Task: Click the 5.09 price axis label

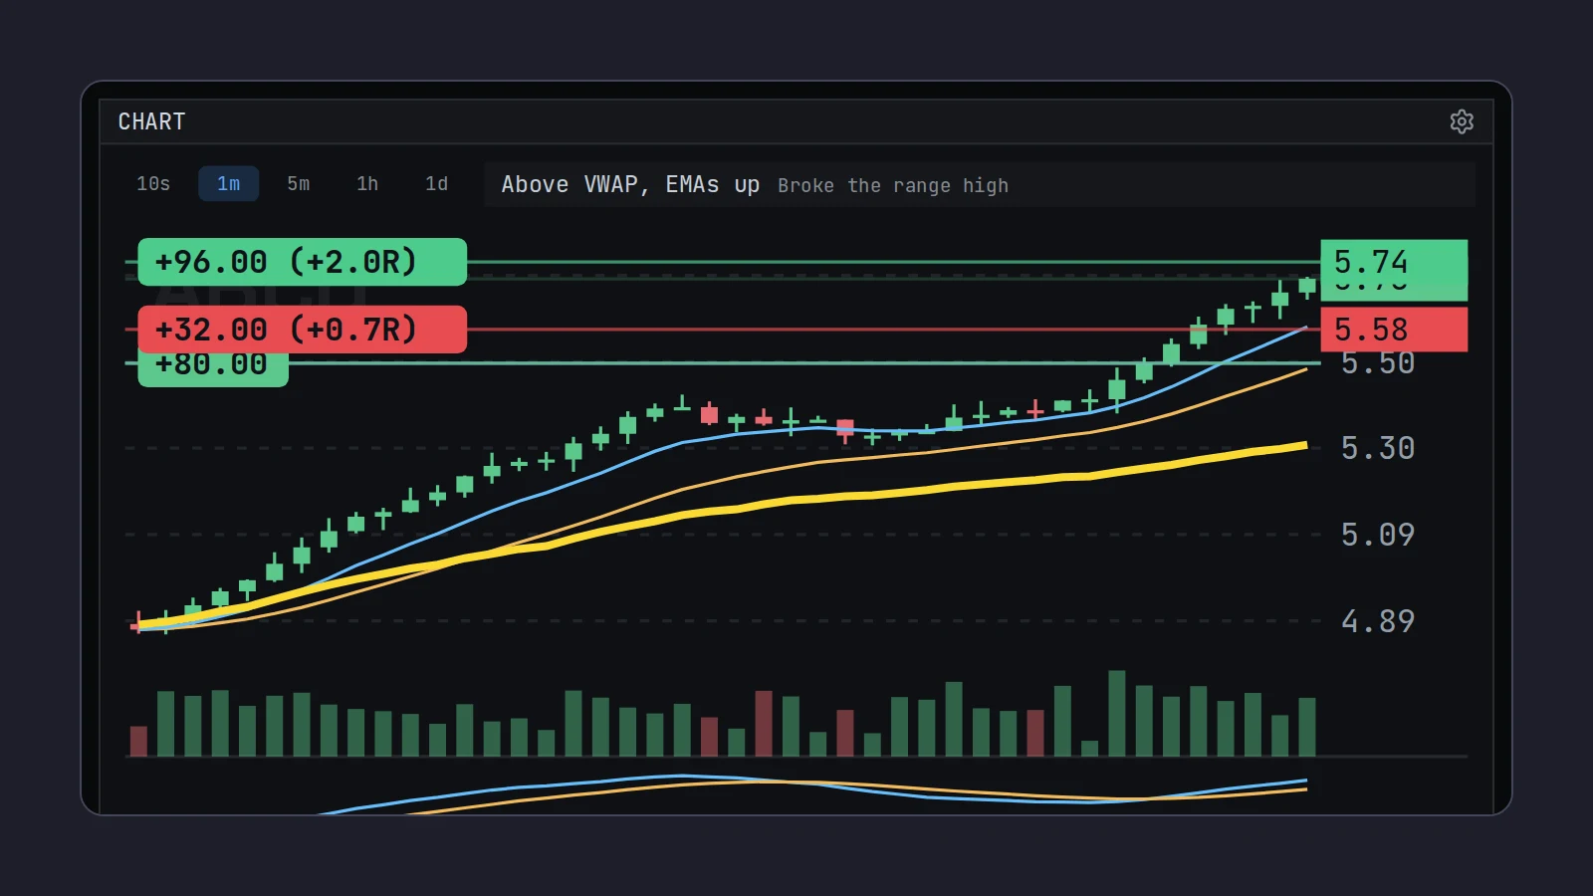Action: pyautogui.click(x=1378, y=536)
